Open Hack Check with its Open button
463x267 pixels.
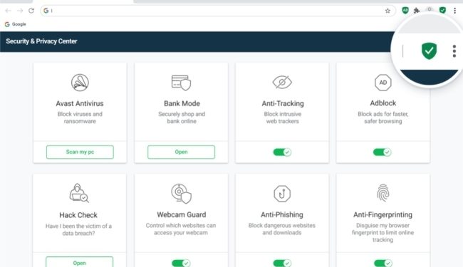pyautogui.click(x=79, y=262)
